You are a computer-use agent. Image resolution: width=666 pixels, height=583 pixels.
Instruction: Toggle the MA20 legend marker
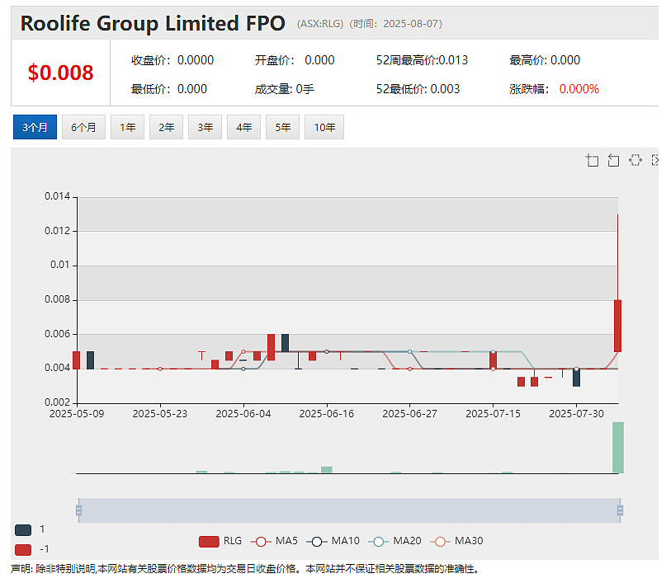click(379, 542)
